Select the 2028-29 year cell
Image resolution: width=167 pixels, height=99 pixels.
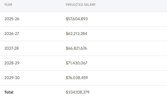click(x=12, y=63)
